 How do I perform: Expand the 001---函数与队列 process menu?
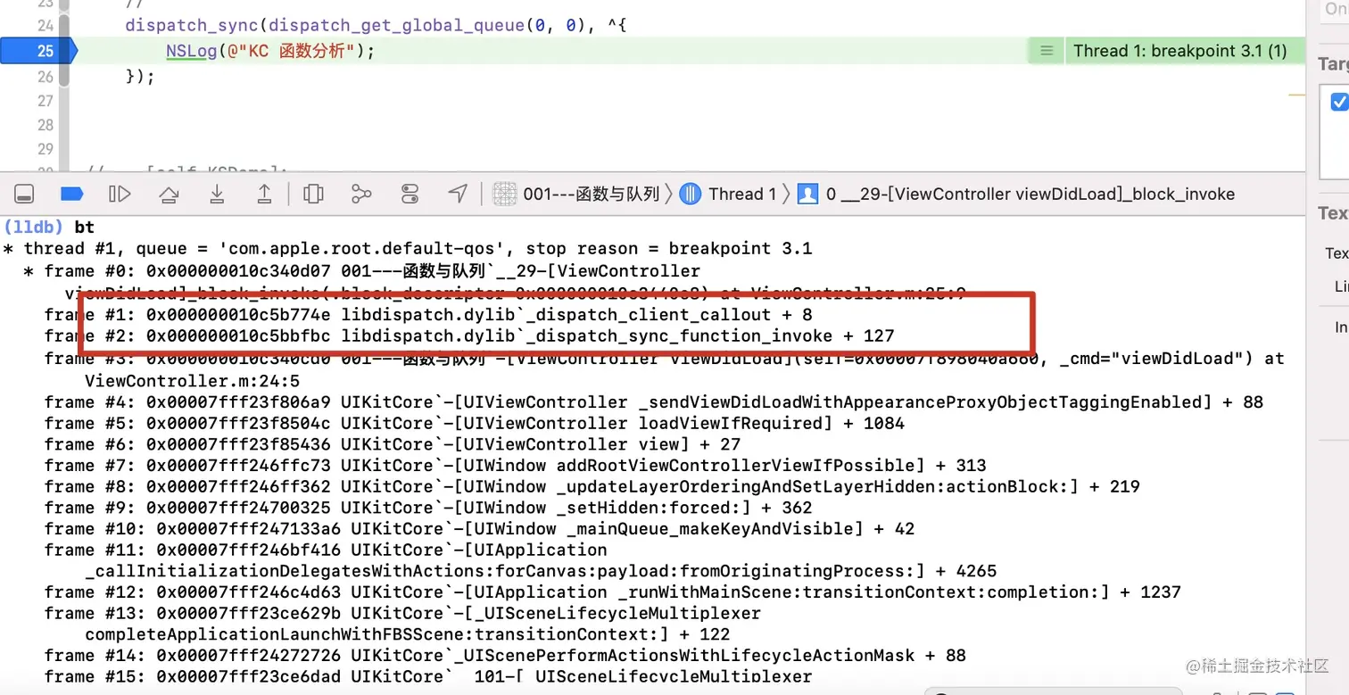pyautogui.click(x=589, y=194)
